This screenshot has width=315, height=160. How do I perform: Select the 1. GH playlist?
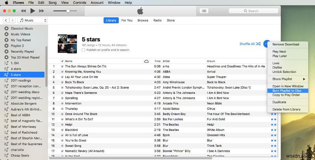[x=15, y=63]
